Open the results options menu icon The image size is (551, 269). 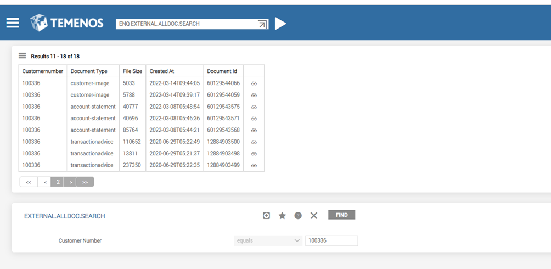click(x=23, y=56)
